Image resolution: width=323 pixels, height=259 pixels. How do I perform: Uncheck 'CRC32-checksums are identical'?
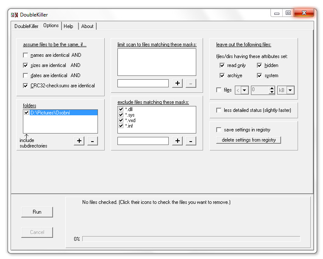pyautogui.click(x=25, y=86)
